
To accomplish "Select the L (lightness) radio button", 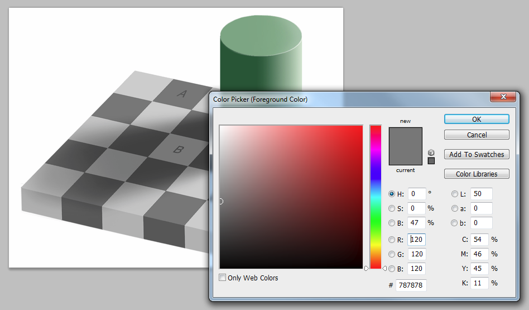I will 454,194.
